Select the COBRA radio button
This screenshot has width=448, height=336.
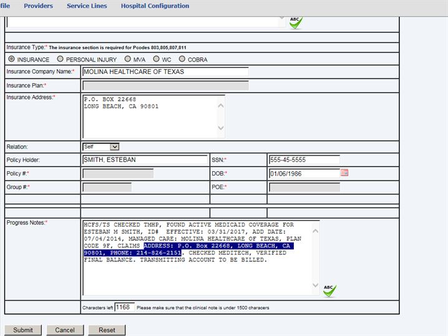click(182, 60)
